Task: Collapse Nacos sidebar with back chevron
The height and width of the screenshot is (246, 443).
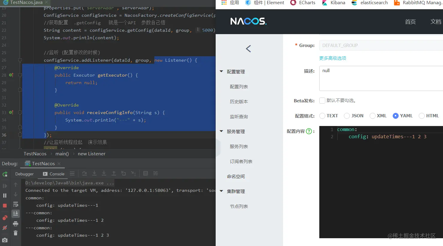Action: point(248,49)
